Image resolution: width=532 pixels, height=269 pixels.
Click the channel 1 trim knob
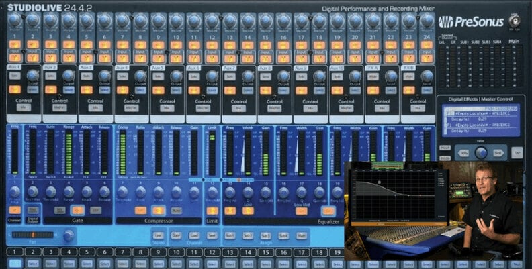click(15, 20)
